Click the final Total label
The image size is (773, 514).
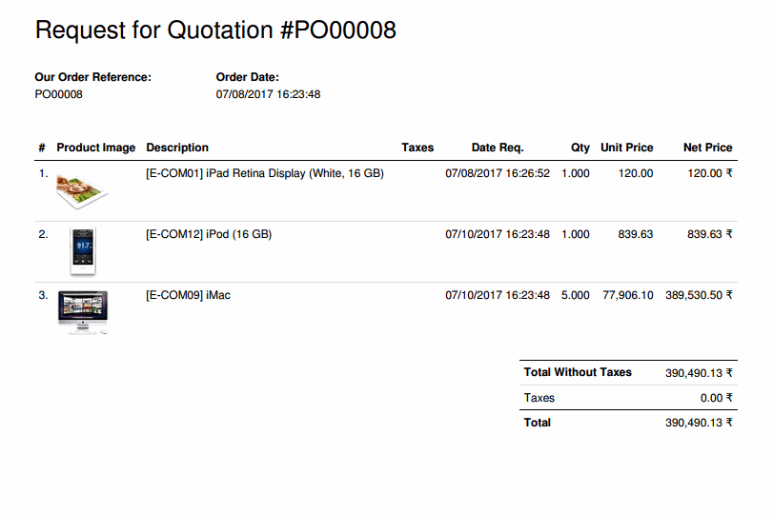click(x=538, y=423)
